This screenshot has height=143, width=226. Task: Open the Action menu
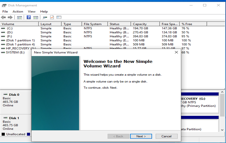click(18, 12)
